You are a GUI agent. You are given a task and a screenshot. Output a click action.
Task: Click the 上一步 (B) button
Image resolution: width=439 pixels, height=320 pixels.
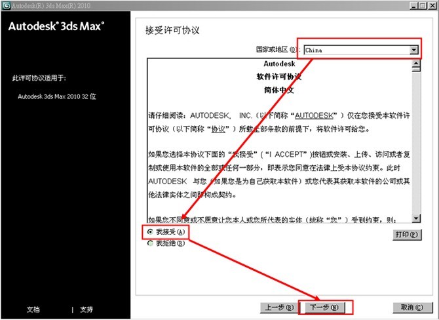(x=279, y=308)
